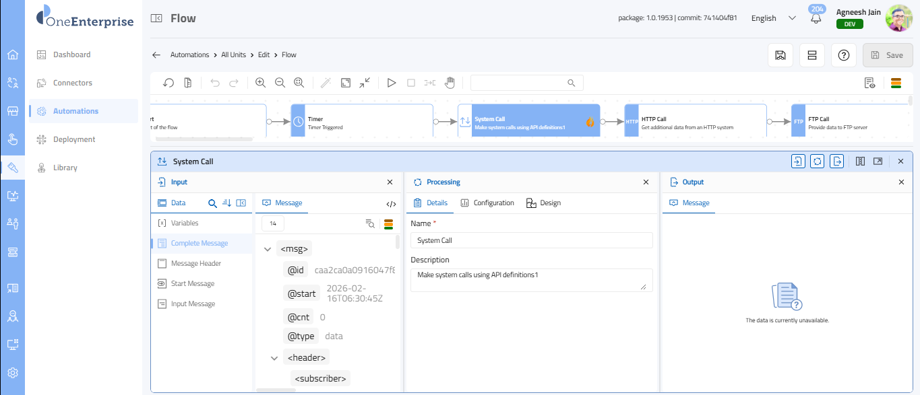Toggle code view in Message panel

tap(391, 203)
